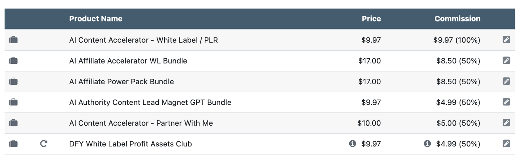Open AI Content Accelerator - Partner With Me

[141, 123]
